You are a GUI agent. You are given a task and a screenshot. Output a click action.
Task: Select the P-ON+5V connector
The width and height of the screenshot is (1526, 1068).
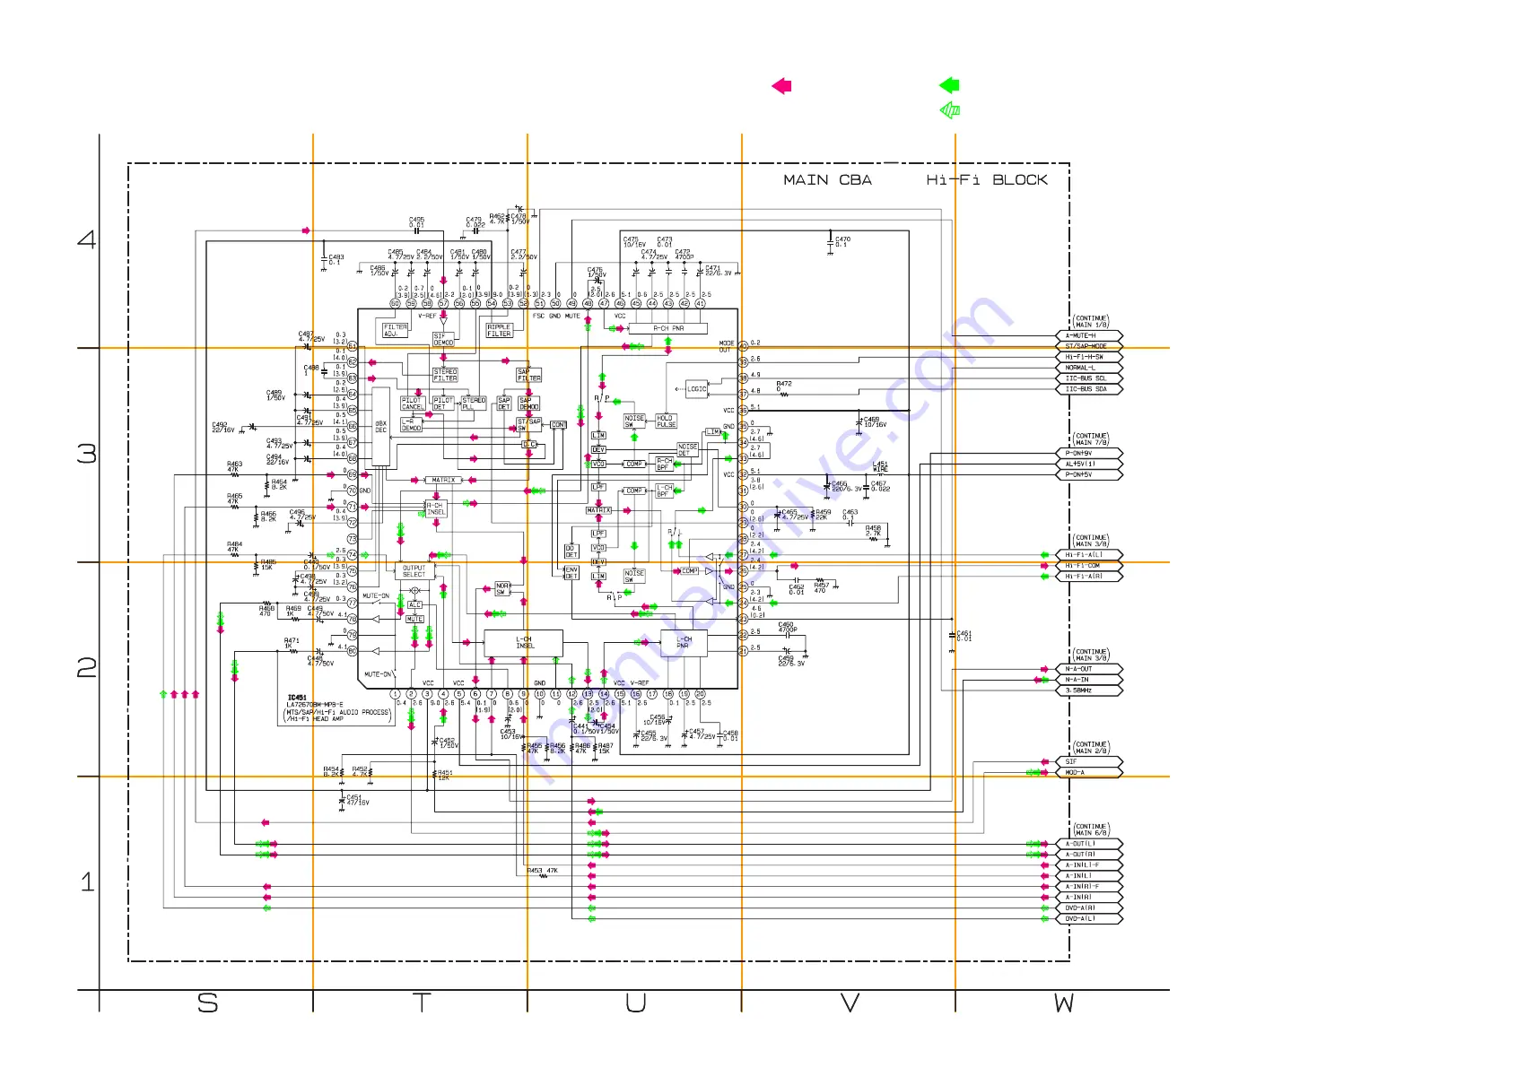pyautogui.click(x=1088, y=474)
